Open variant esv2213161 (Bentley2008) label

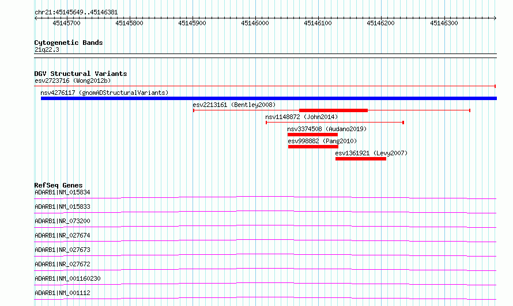(x=234, y=105)
